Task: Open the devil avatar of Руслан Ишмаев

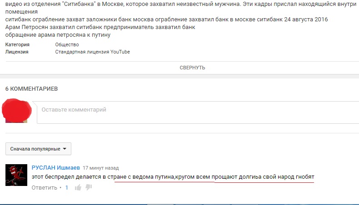Action: click(16, 175)
